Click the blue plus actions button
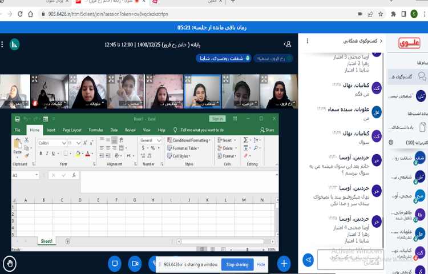Screen dimensions: 428x274 (x=284, y=264)
